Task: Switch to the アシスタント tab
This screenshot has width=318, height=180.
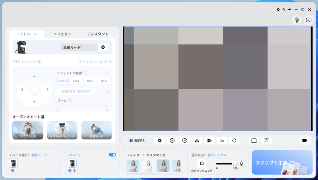Action: point(97,34)
